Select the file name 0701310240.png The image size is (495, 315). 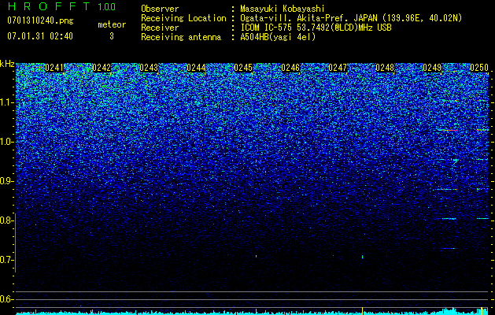point(40,20)
